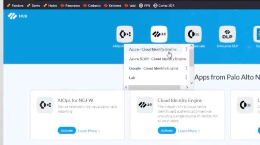Select the Lab tenant entry
The image size is (260, 145).
point(132,78)
